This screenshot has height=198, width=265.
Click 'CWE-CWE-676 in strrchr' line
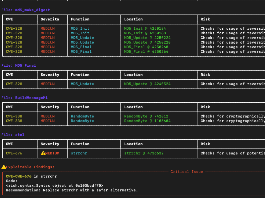(31, 176)
